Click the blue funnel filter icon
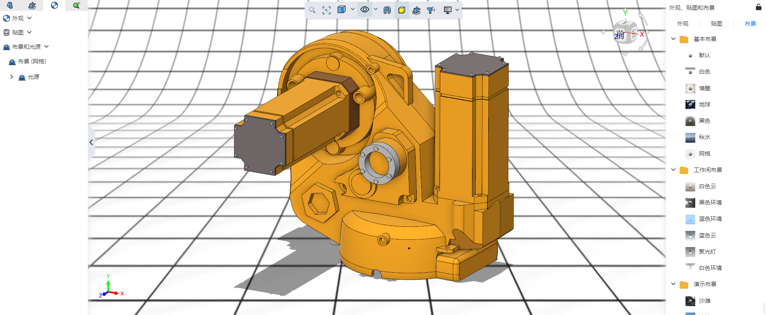The width and height of the screenshot is (766, 315). [431, 10]
